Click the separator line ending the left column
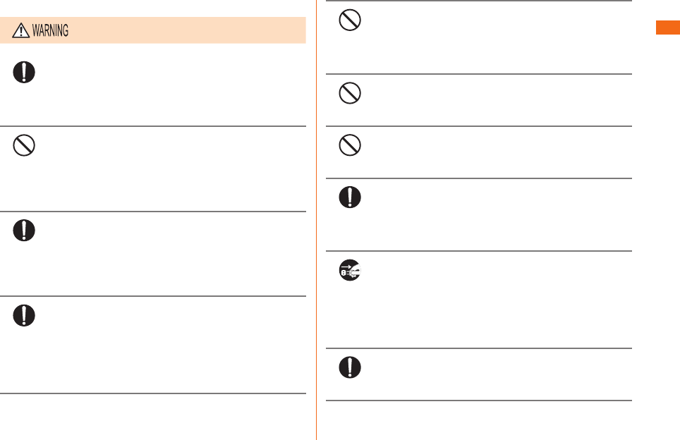 pos(152,393)
